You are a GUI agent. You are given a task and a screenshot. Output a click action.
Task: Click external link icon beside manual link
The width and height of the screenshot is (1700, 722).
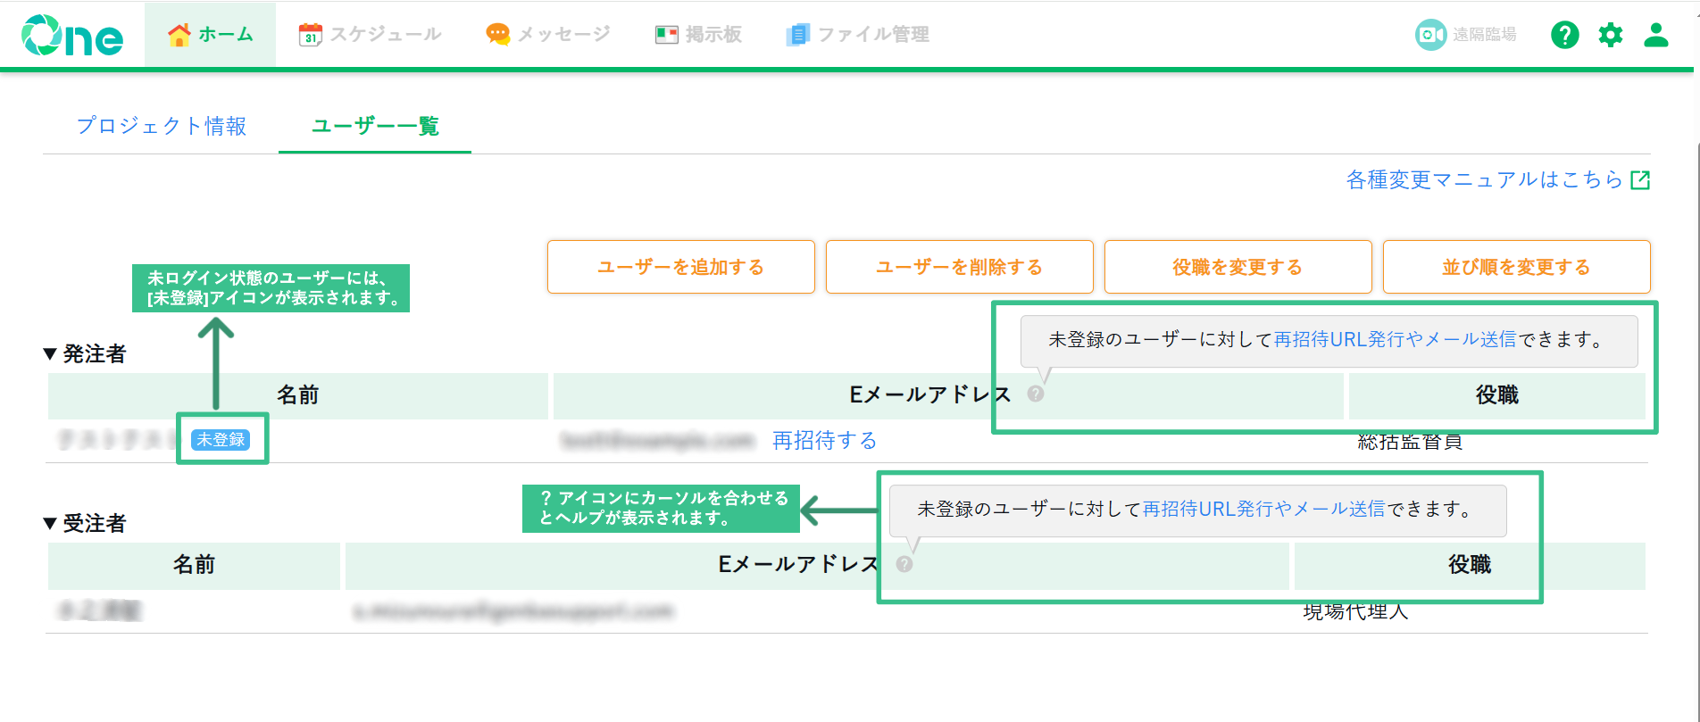pyautogui.click(x=1640, y=180)
